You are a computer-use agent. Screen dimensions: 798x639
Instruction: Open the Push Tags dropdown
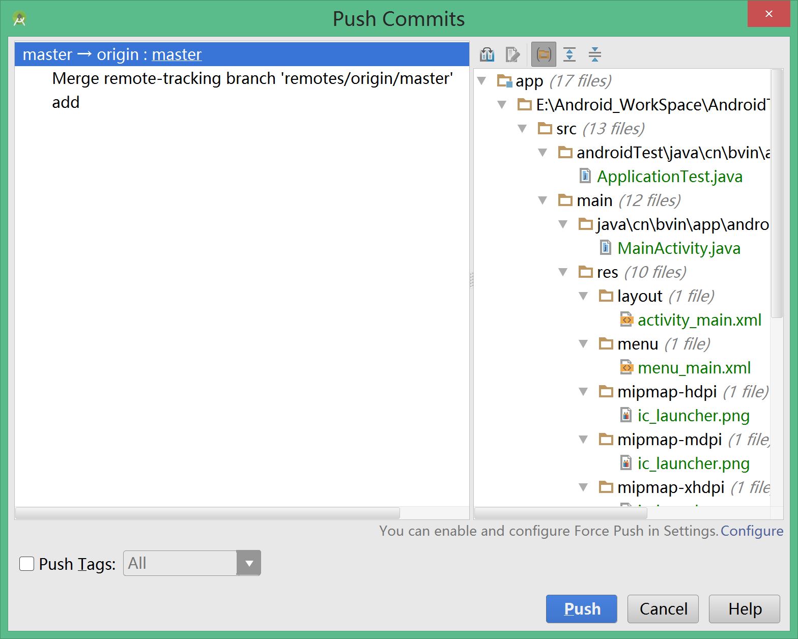click(x=249, y=563)
